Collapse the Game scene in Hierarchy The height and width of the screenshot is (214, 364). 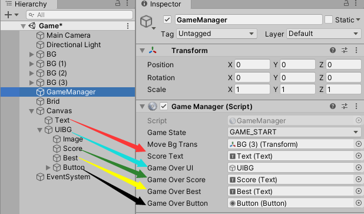coord(23,26)
